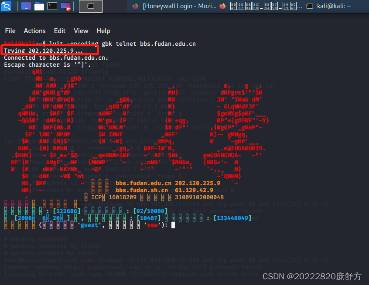This screenshot has width=369, height=285.
Task: Switch to Honeywall Login Firefox window
Action: pos(174,6)
